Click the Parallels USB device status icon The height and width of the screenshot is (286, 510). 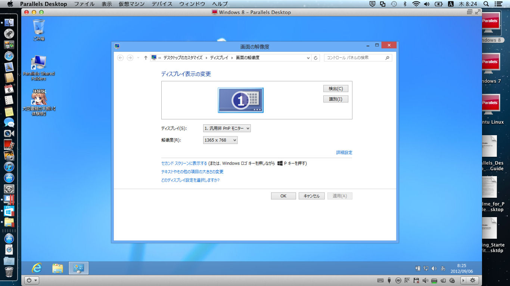[389, 280]
